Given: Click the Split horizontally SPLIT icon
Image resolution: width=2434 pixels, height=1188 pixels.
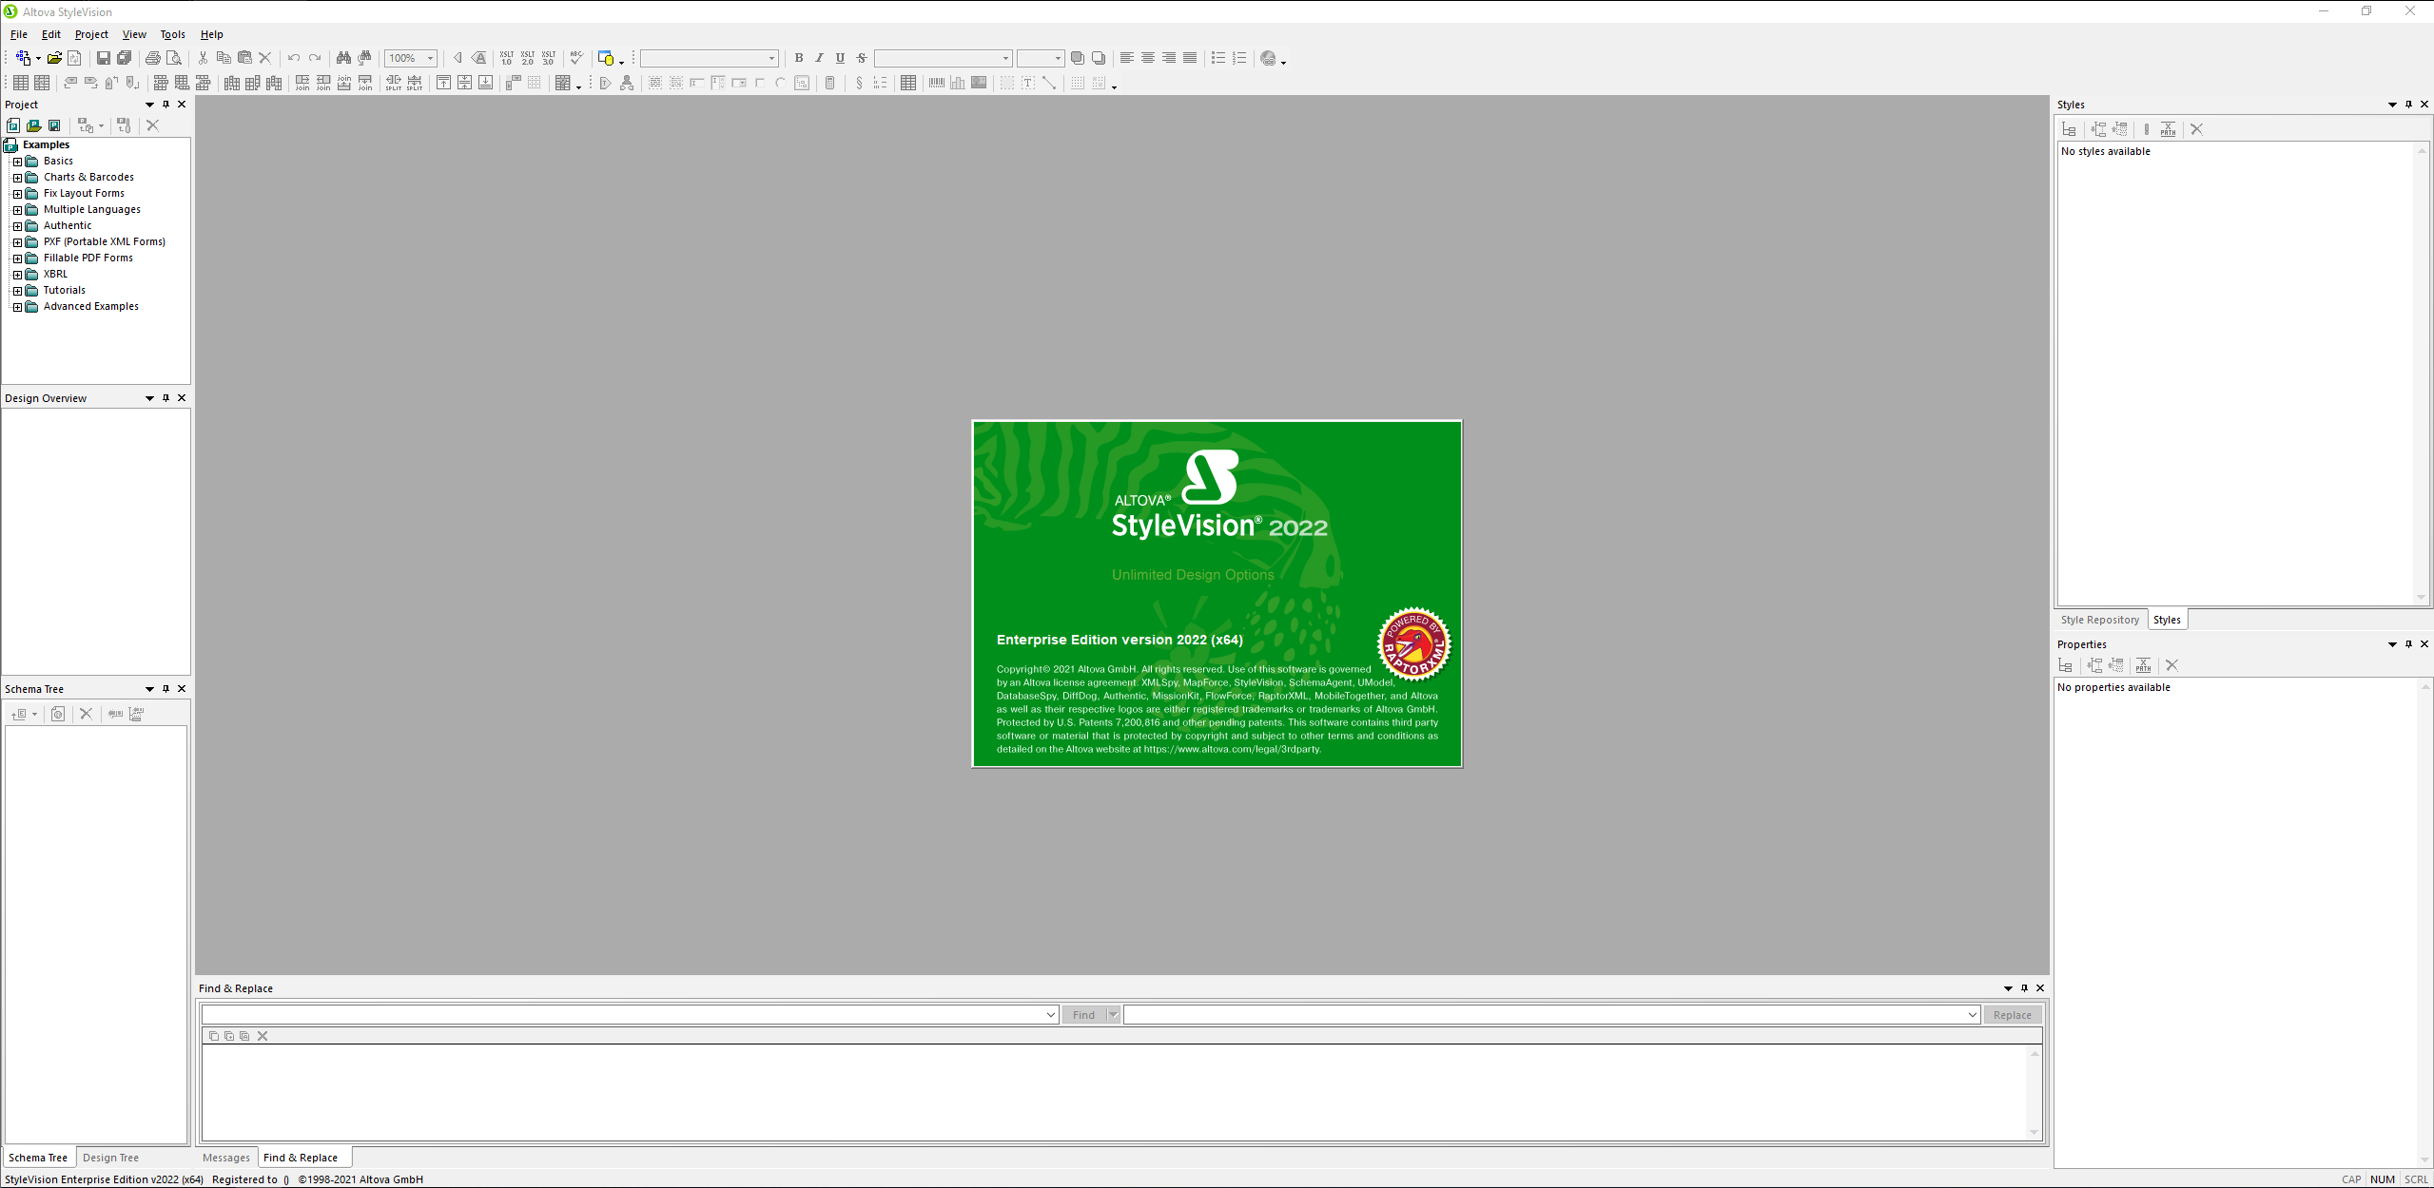Looking at the screenshot, I should coord(394,84).
